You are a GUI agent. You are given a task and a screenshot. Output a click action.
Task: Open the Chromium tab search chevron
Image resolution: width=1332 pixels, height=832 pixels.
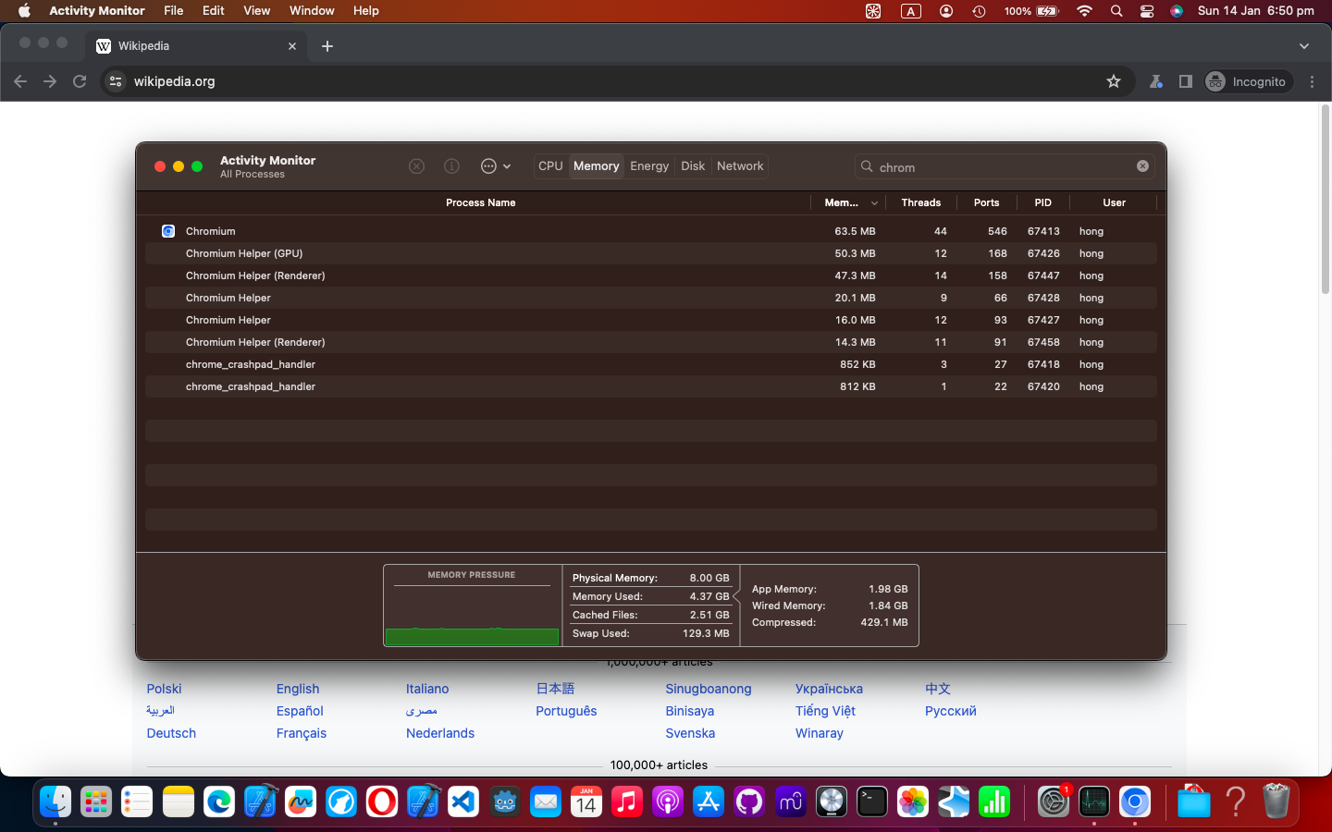(x=1304, y=46)
